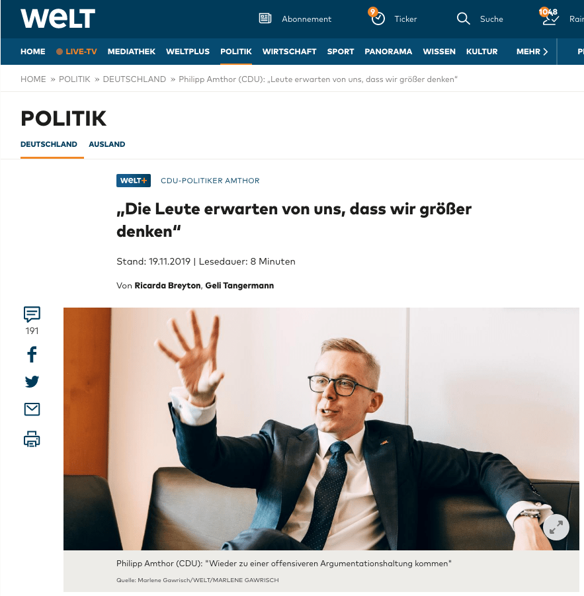Print the article using printer icon
The height and width of the screenshot is (596, 584).
(32, 439)
